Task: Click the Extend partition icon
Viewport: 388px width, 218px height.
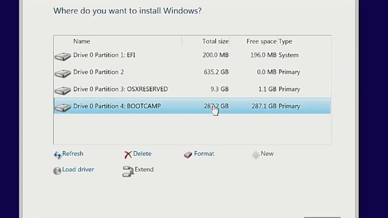Action: coord(128,171)
